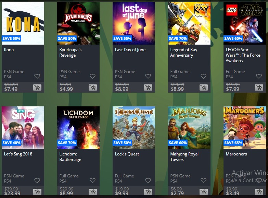
Task: Toggle wishlist heart for Kona
Action: click(x=37, y=76)
